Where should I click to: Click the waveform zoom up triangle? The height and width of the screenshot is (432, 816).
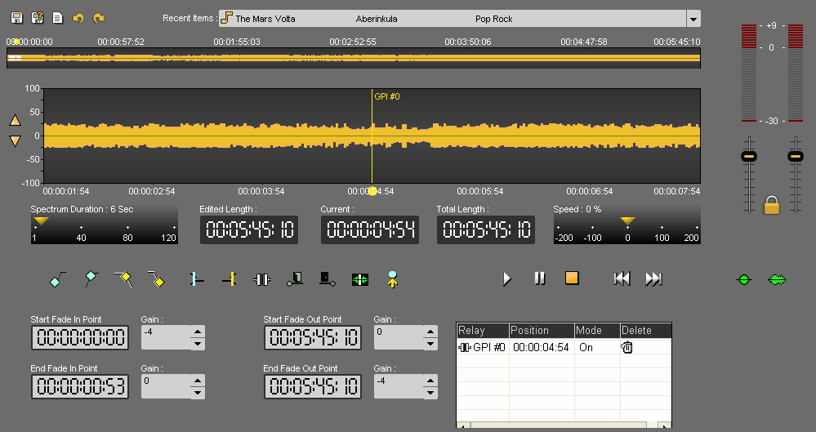pos(15,121)
